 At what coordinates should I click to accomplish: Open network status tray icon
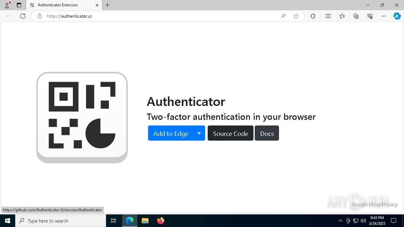[x=356, y=221]
